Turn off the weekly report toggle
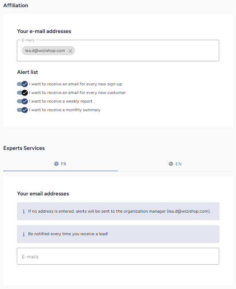236x289 pixels. pyautogui.click(x=22, y=101)
